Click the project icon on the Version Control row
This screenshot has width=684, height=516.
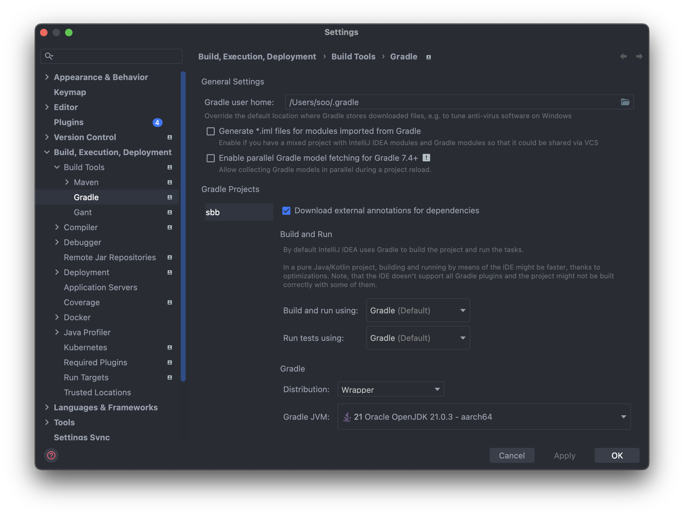tap(170, 137)
